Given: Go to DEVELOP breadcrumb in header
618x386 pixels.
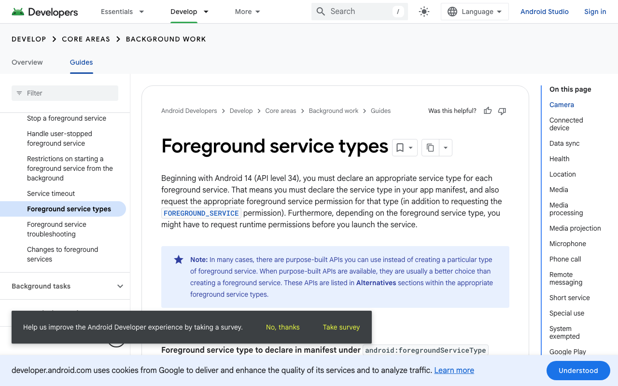Looking at the screenshot, I should point(29,39).
